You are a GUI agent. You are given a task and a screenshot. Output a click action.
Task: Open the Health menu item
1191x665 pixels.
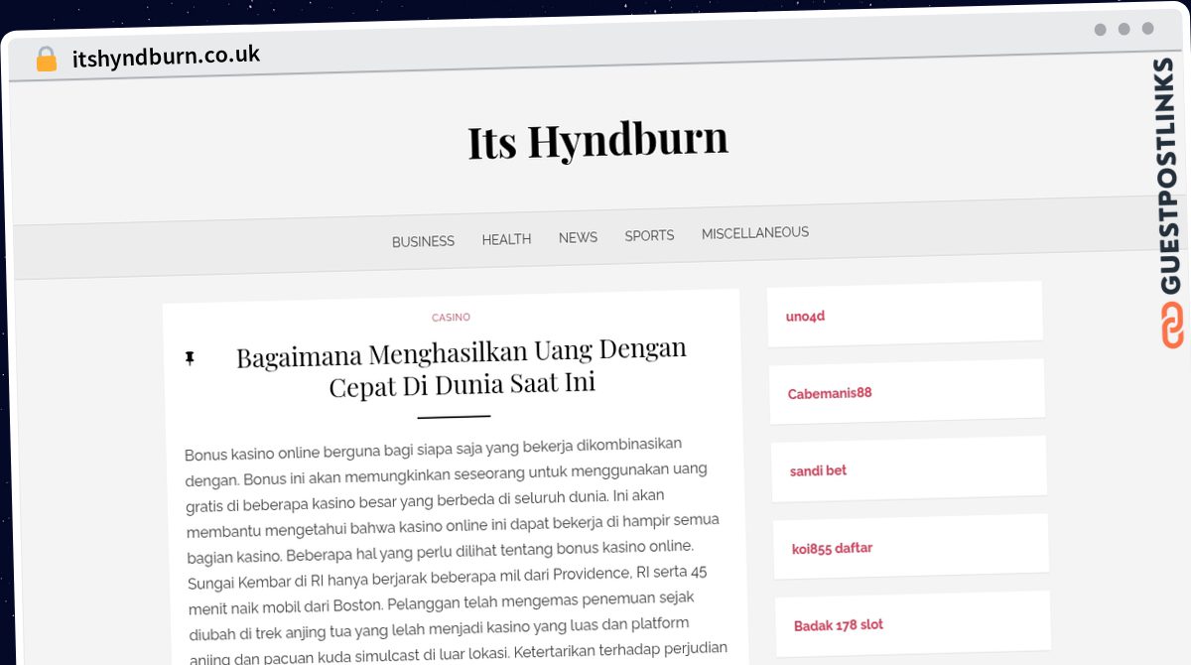pyautogui.click(x=506, y=239)
